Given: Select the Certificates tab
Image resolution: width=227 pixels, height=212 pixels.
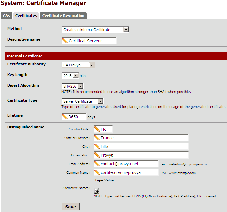Looking at the screenshot, I should coord(26,15).
